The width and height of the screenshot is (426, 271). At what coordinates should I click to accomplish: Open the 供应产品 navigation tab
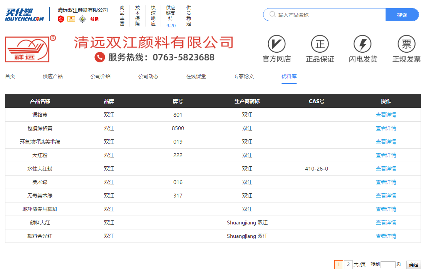pos(53,76)
